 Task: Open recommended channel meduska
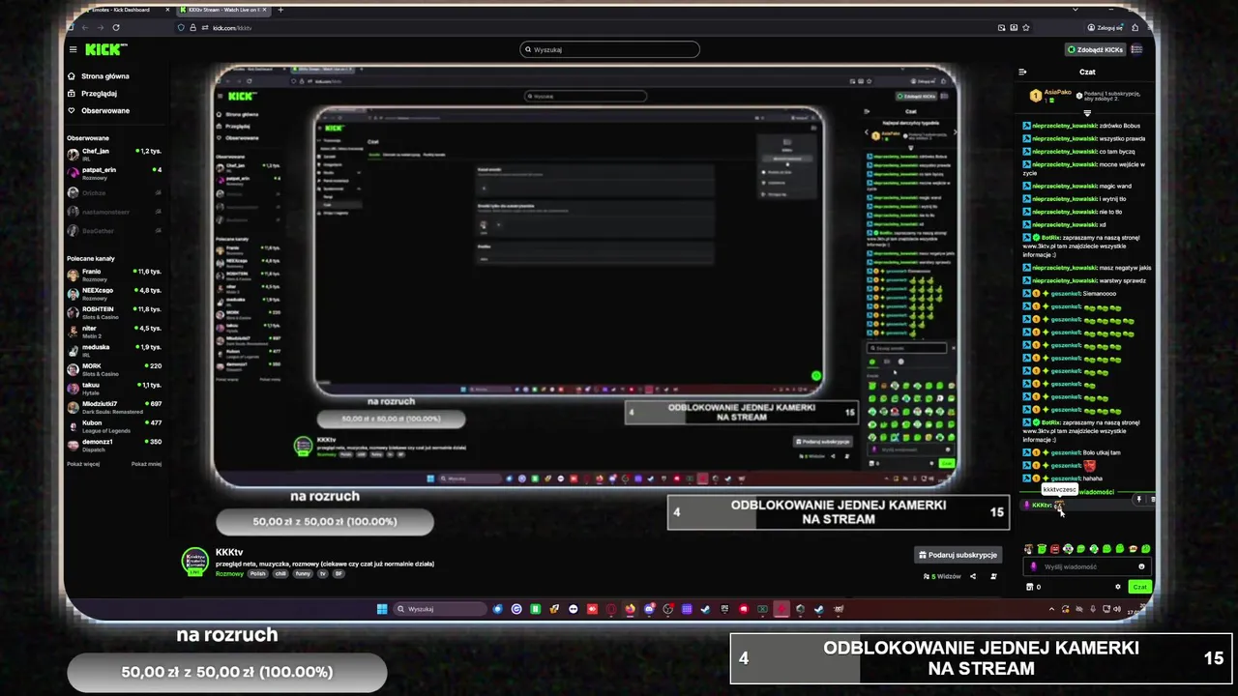tap(114, 350)
